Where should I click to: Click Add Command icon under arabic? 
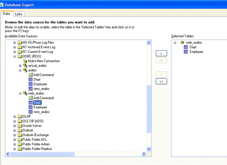(x=30, y=75)
